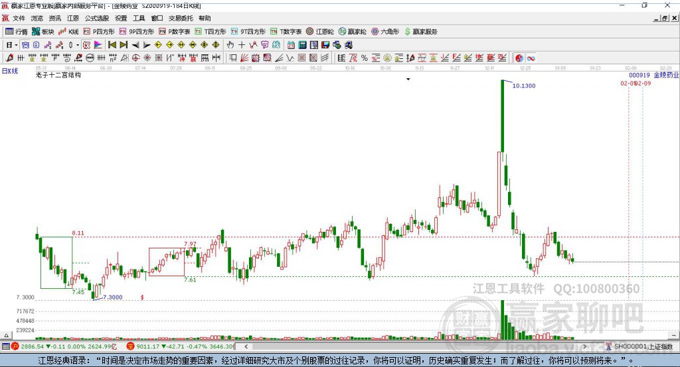
Task: Open the P四方形 tool
Action: coord(99,32)
